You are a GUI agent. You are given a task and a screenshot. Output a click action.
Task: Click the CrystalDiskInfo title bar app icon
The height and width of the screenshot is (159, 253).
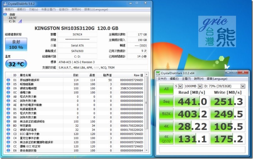(x=4, y=3)
